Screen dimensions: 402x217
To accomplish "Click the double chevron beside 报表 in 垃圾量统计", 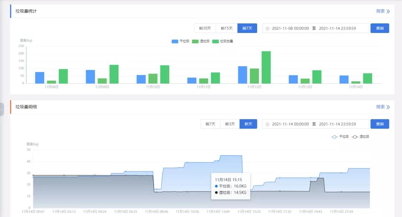I will click(388, 11).
